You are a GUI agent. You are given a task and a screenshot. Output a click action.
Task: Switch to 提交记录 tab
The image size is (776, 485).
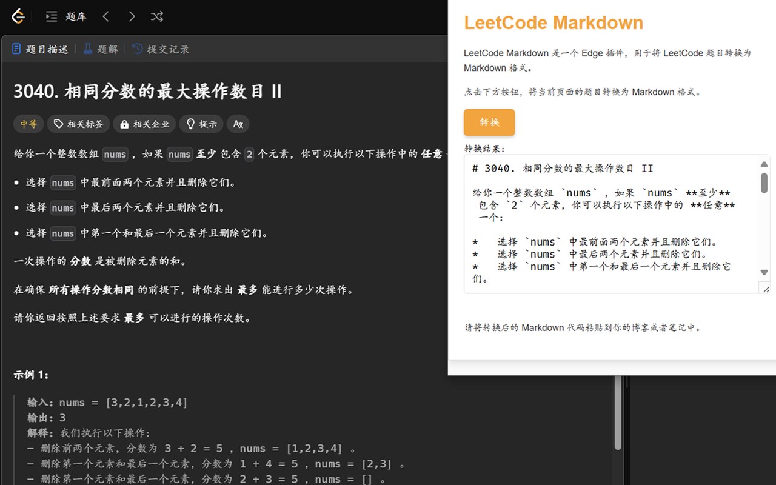(x=161, y=49)
